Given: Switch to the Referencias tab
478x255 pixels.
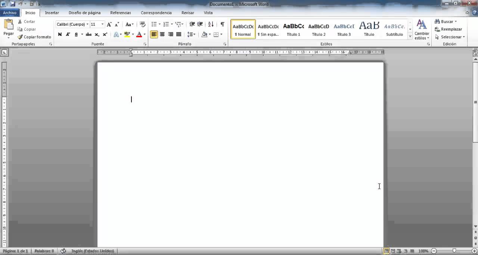Looking at the screenshot, I should click(121, 13).
